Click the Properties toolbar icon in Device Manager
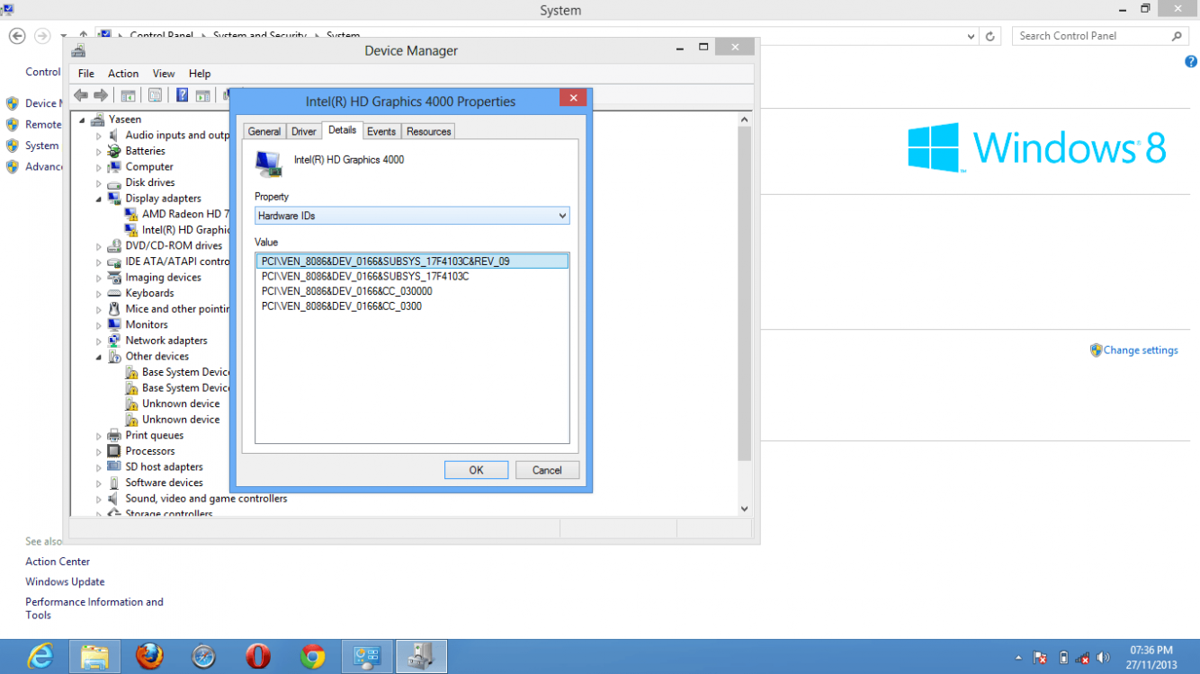The image size is (1200, 674). pyautogui.click(x=156, y=95)
